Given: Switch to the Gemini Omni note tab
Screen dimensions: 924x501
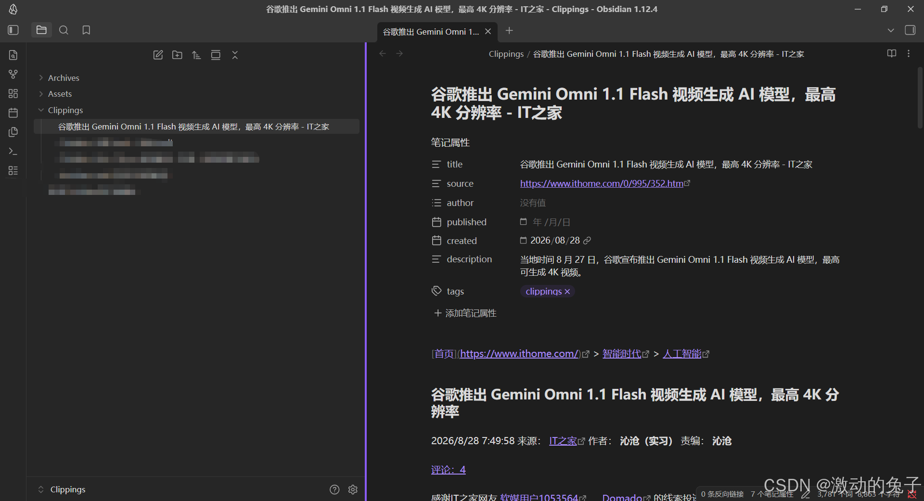Looking at the screenshot, I should coord(431,31).
